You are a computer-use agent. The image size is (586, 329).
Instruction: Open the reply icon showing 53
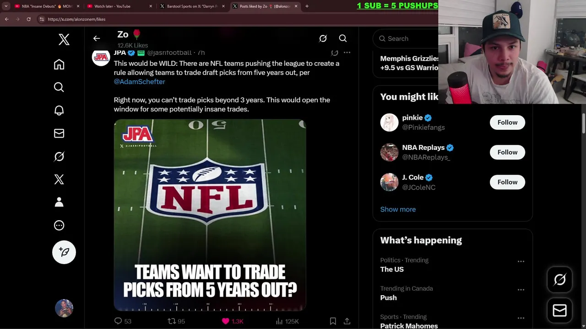122,321
